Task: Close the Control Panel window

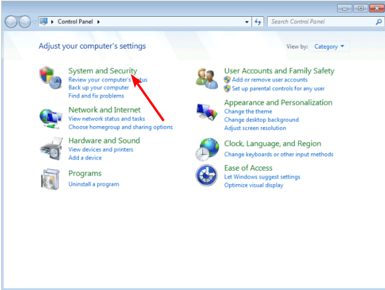Action: pos(377,8)
